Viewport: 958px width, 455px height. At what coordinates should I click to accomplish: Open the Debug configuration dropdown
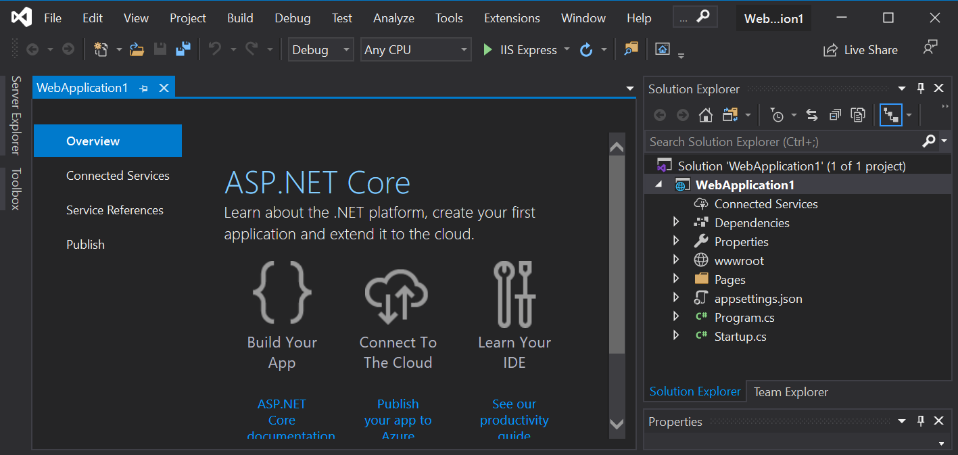[x=321, y=49]
